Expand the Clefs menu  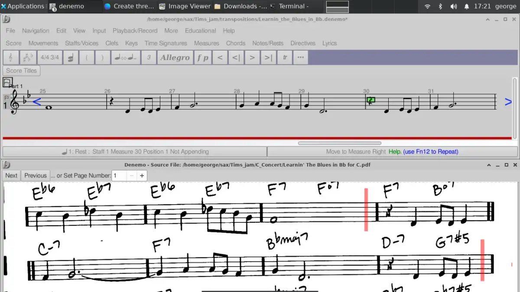[x=112, y=43]
